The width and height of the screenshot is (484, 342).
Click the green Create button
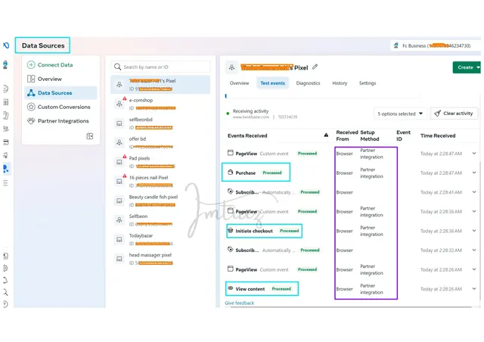click(x=467, y=67)
